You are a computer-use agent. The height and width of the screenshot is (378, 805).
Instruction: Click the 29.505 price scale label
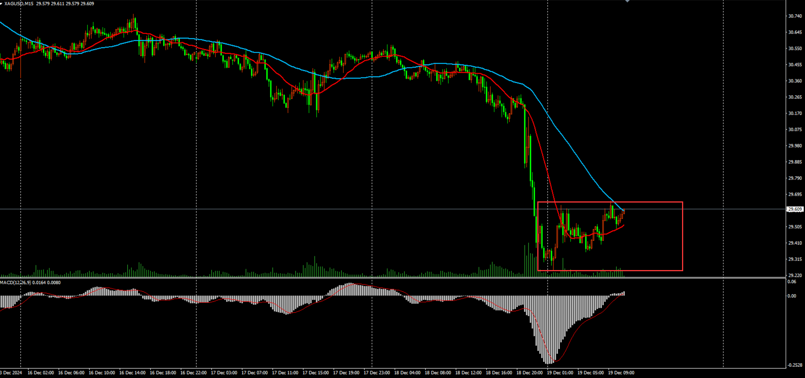[x=795, y=227]
